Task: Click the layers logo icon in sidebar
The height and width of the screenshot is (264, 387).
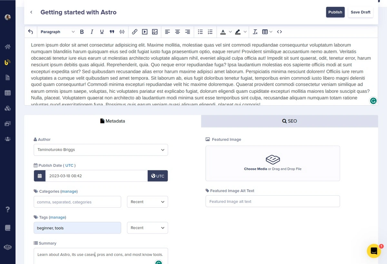Action: (x=8, y=247)
